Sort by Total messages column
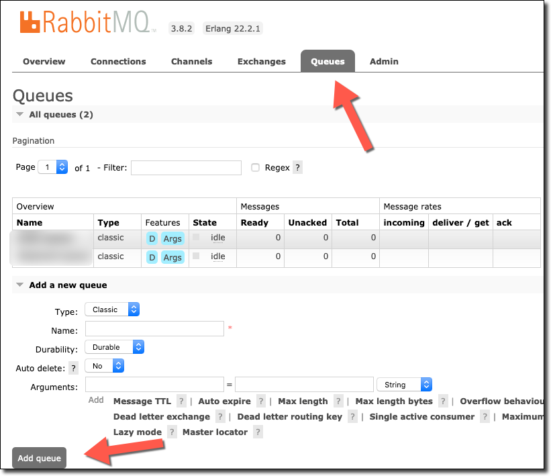551x476 pixels. pyautogui.click(x=347, y=222)
